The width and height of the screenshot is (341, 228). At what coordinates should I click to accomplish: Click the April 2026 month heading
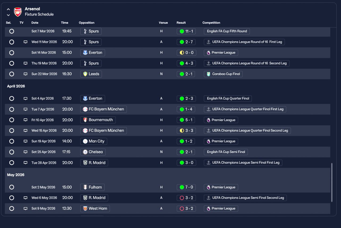[x=16, y=86]
